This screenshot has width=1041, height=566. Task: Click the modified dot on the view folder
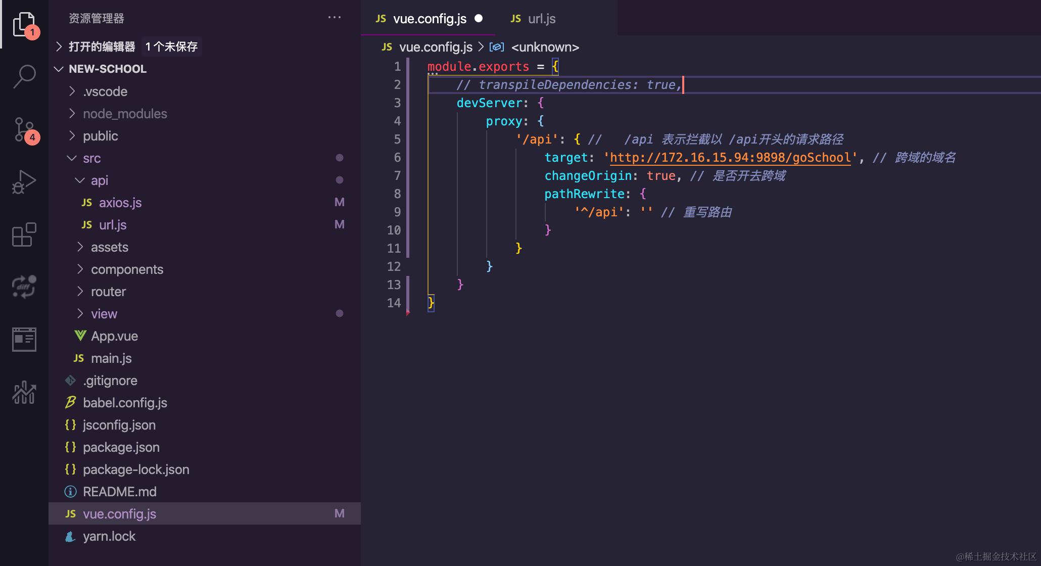coord(340,313)
